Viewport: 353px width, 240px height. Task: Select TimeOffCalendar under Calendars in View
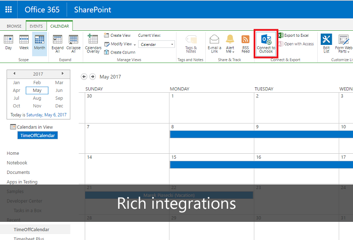pyautogui.click(x=38, y=135)
